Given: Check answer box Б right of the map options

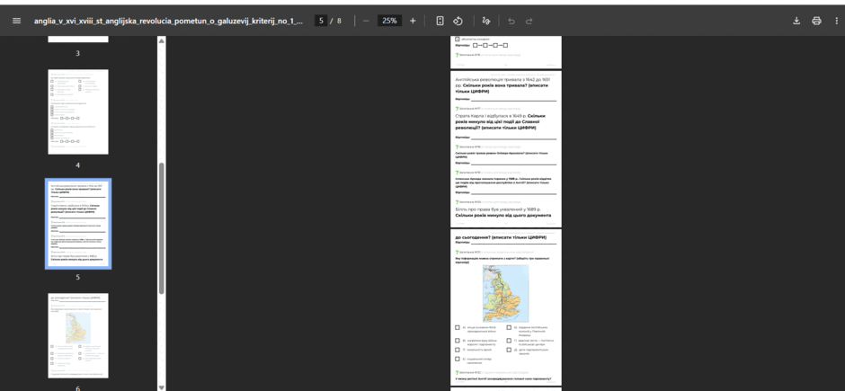Looking at the screenshot, I should (509, 327).
